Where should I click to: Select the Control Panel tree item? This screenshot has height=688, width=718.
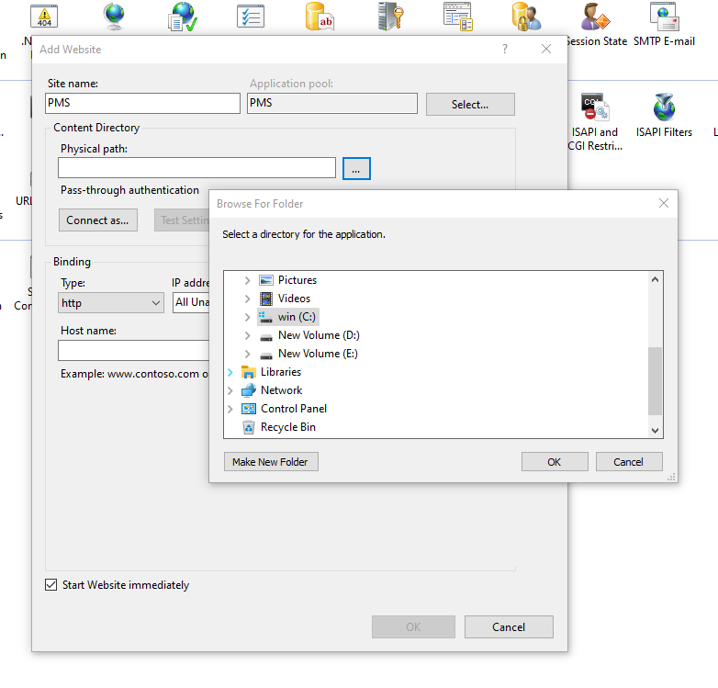click(x=293, y=409)
